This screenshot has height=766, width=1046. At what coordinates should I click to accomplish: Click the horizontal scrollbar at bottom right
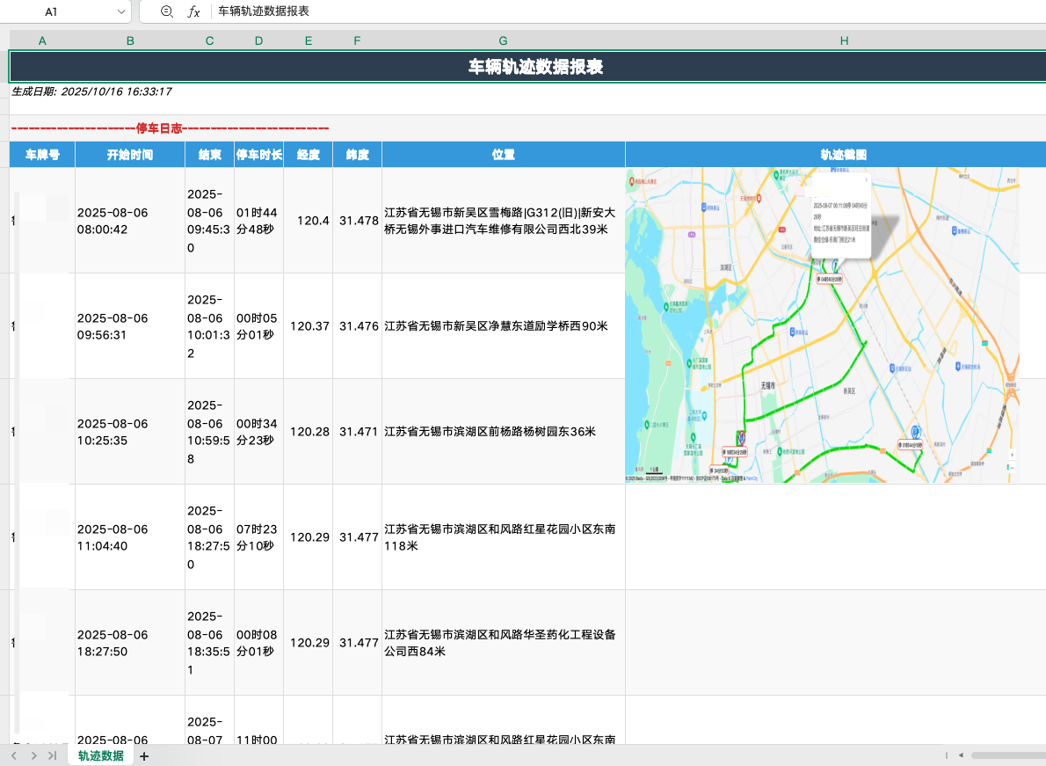coord(1007,755)
